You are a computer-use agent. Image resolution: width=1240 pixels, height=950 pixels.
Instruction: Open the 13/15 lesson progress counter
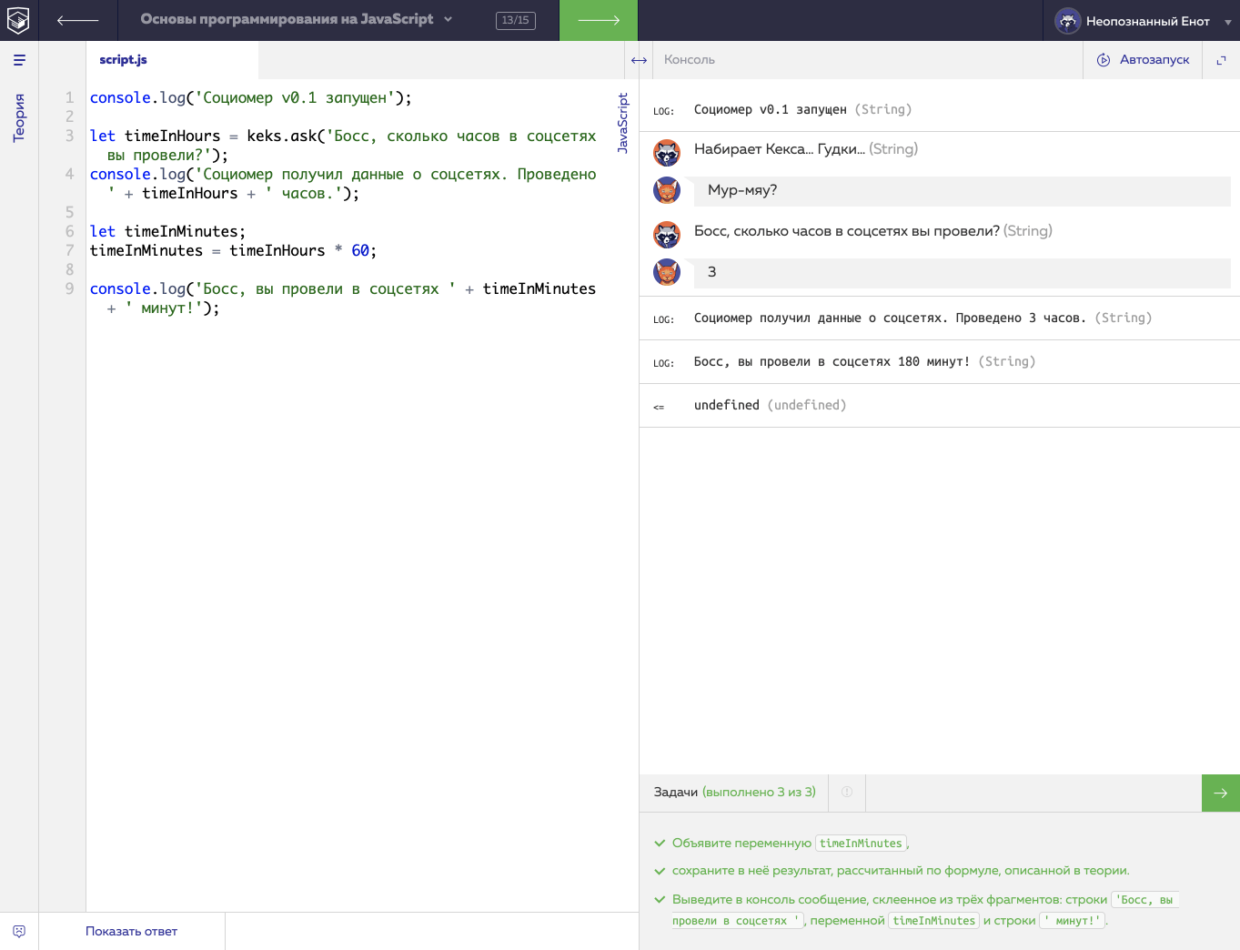coord(515,20)
